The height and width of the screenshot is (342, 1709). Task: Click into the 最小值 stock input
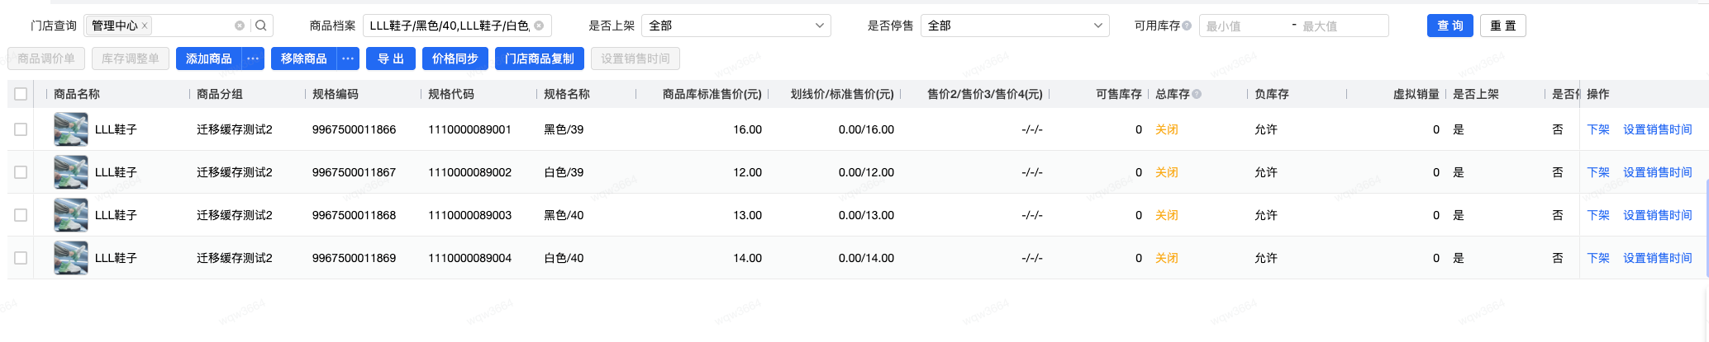coord(1244,26)
